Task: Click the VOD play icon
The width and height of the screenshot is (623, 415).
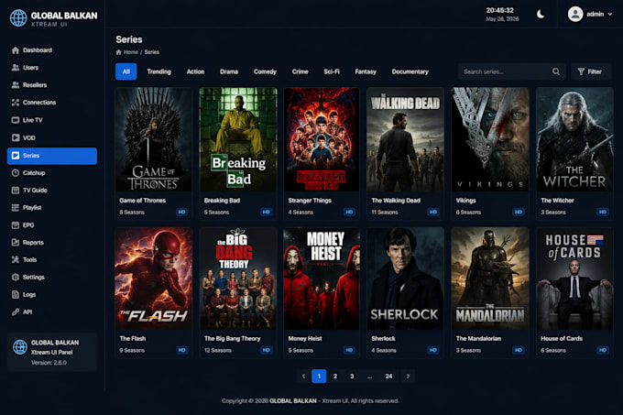Action: (x=16, y=137)
